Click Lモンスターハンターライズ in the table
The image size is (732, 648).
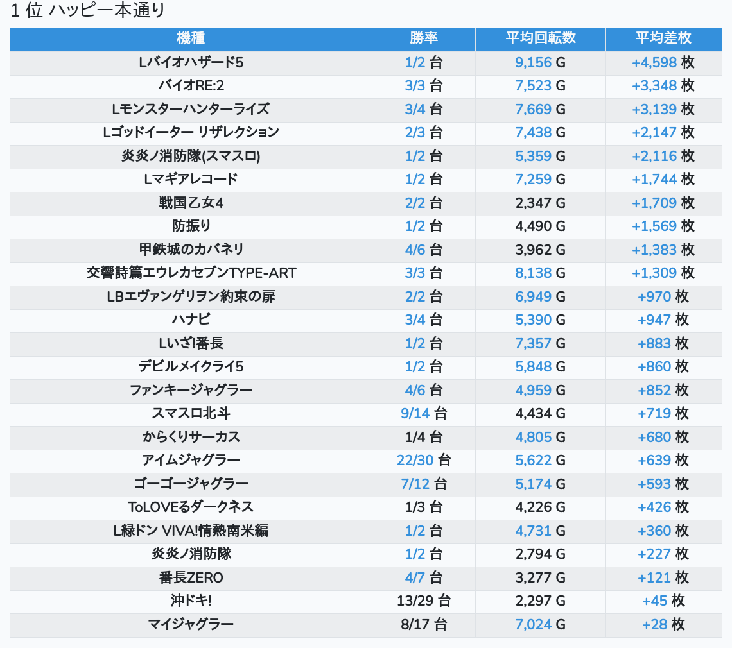(x=191, y=109)
